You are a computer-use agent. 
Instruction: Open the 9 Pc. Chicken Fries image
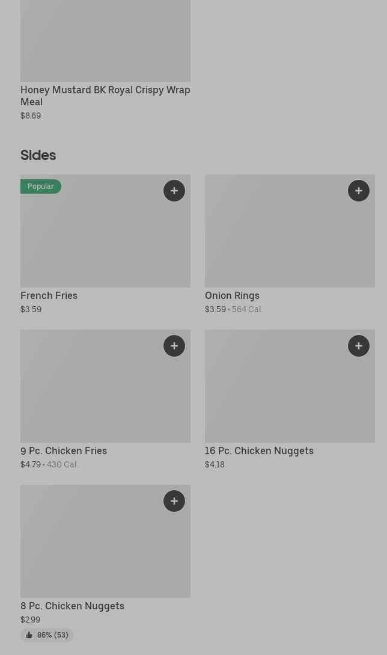(105, 394)
